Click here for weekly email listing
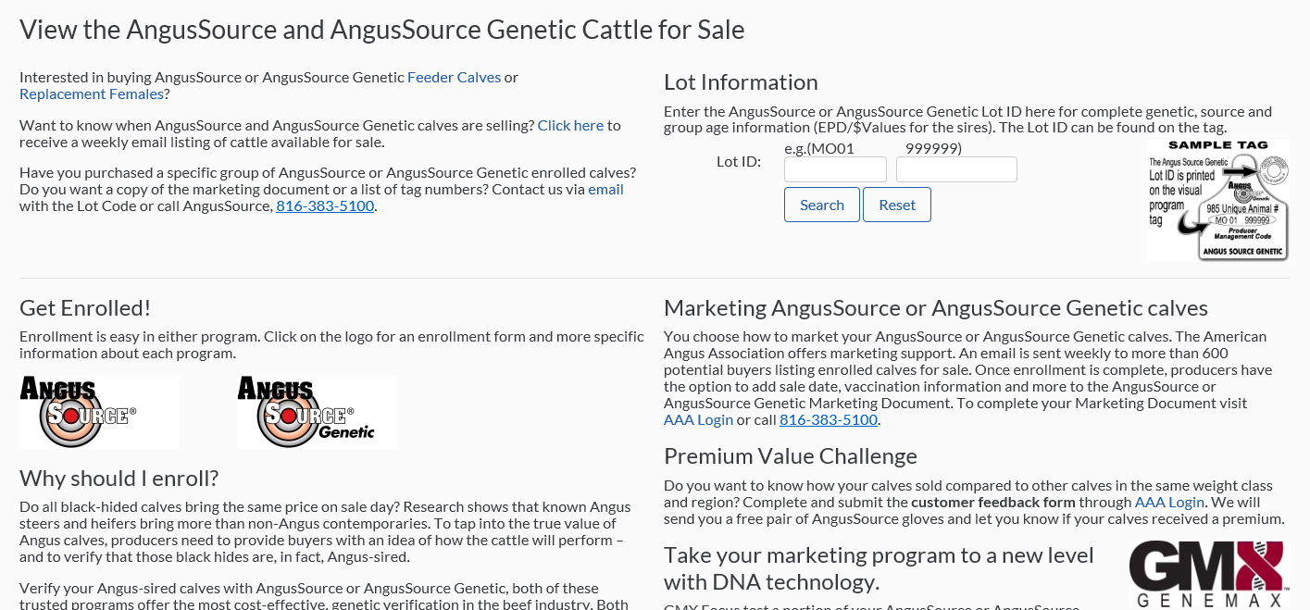1310x610 pixels. 570,126
